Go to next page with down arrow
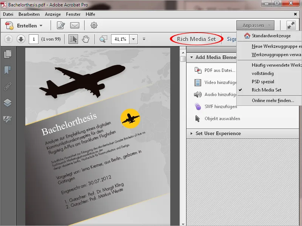302x226 pixels. click(21, 39)
